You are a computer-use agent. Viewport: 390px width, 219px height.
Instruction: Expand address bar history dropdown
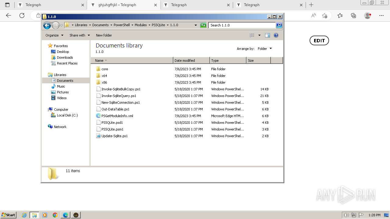point(196,25)
